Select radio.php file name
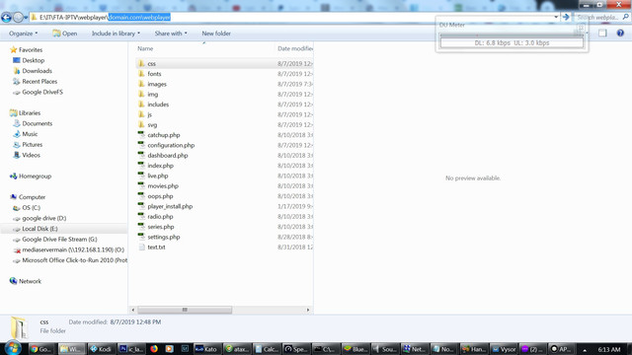 pos(160,217)
